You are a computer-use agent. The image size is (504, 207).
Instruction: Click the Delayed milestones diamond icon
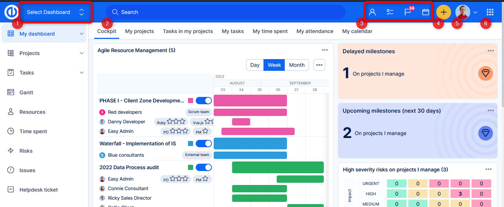tap(486, 73)
